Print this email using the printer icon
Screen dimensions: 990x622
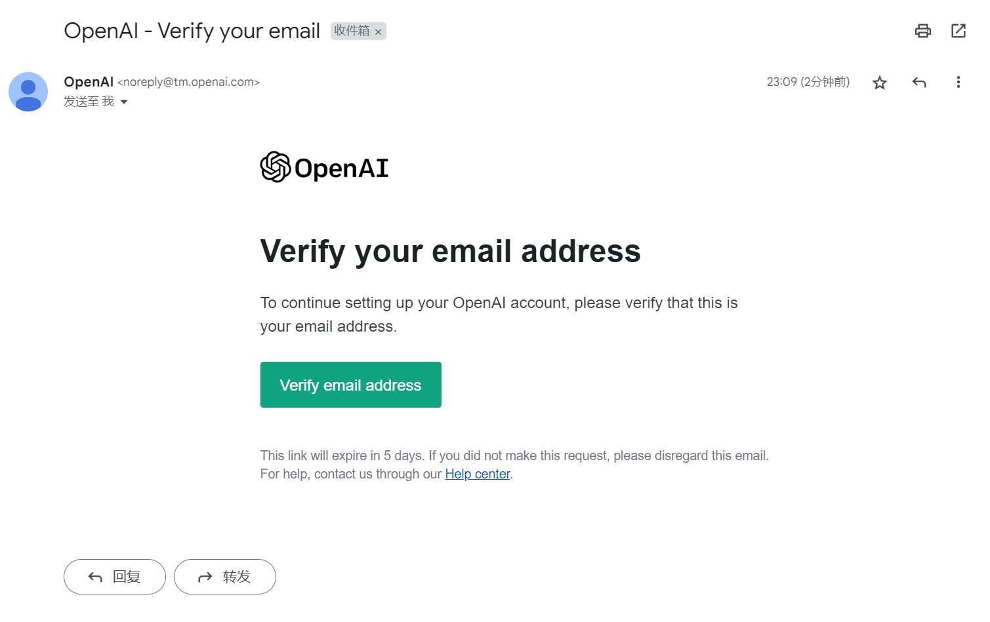pyautogui.click(x=922, y=31)
